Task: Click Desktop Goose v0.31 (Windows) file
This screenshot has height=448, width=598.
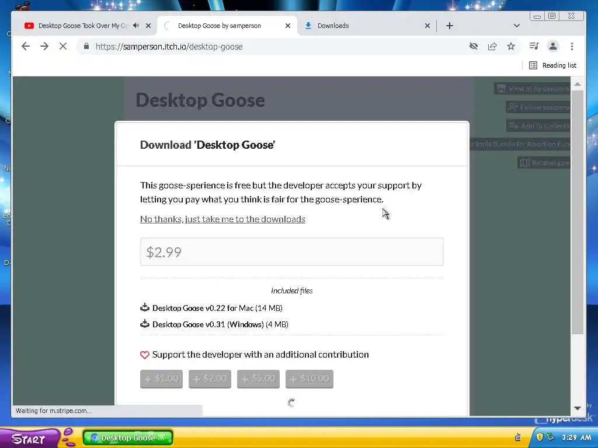Action: (x=220, y=324)
